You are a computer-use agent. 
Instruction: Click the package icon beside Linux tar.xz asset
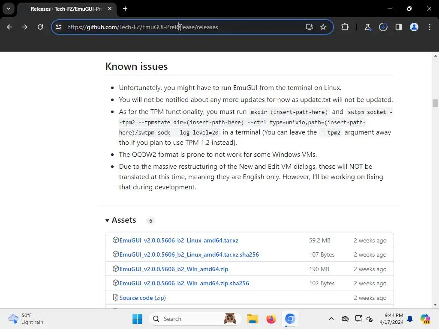point(115,240)
